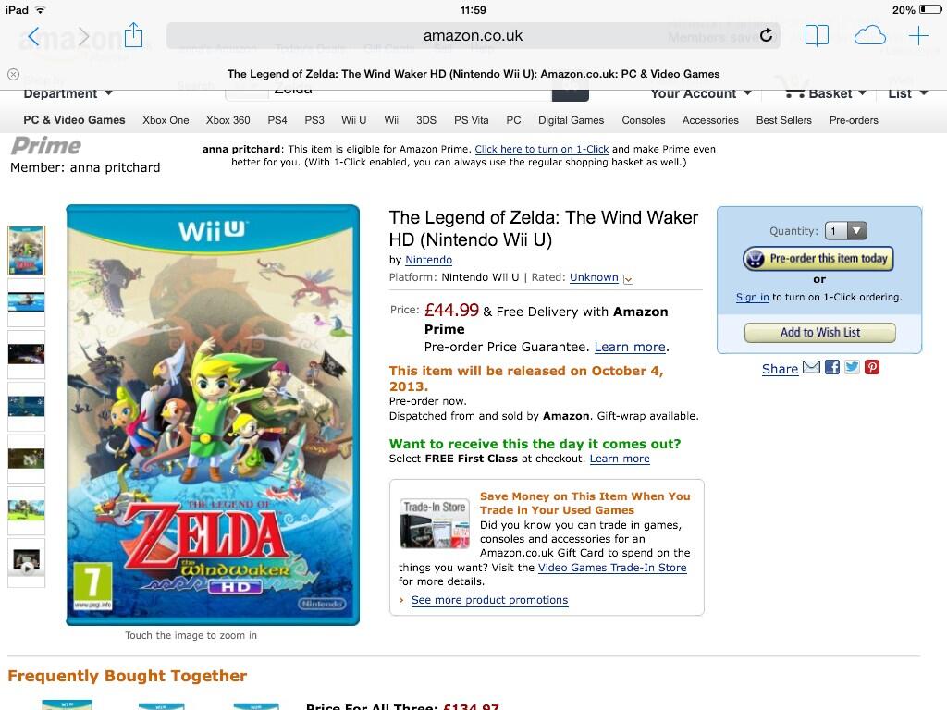
Task: Open the Pre-orders category tab
Action: click(854, 120)
